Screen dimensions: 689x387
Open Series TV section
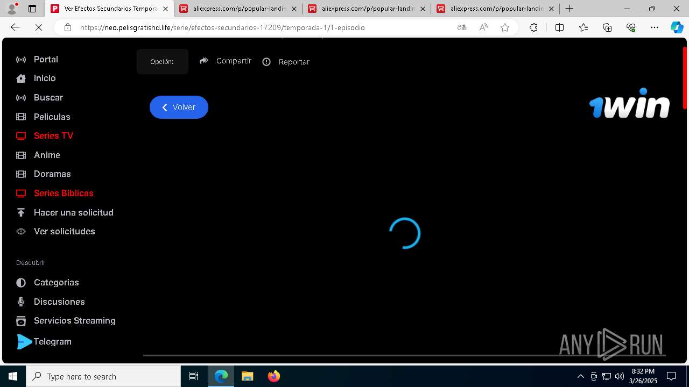click(44, 135)
